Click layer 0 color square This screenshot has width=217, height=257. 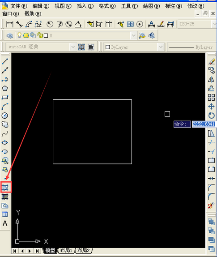46,35
